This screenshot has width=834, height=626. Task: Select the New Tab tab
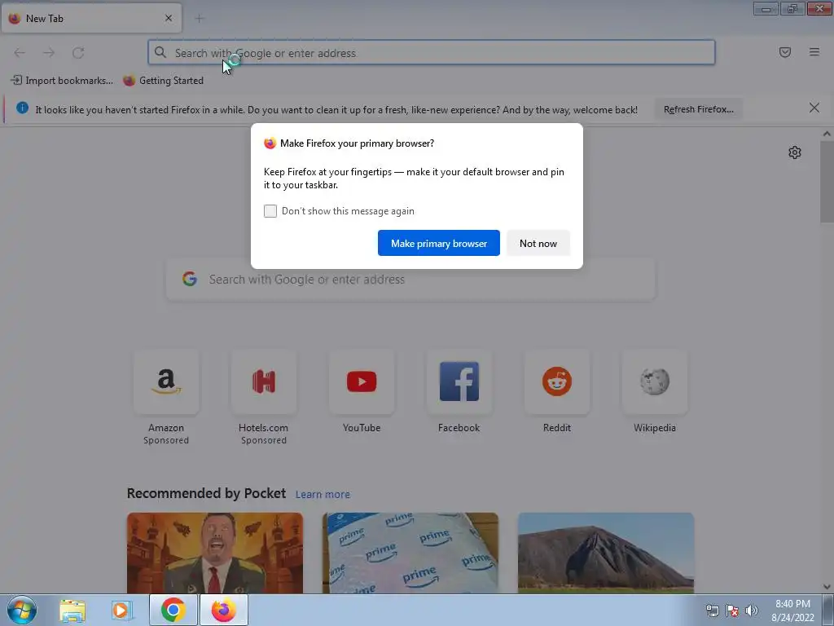coord(91,18)
